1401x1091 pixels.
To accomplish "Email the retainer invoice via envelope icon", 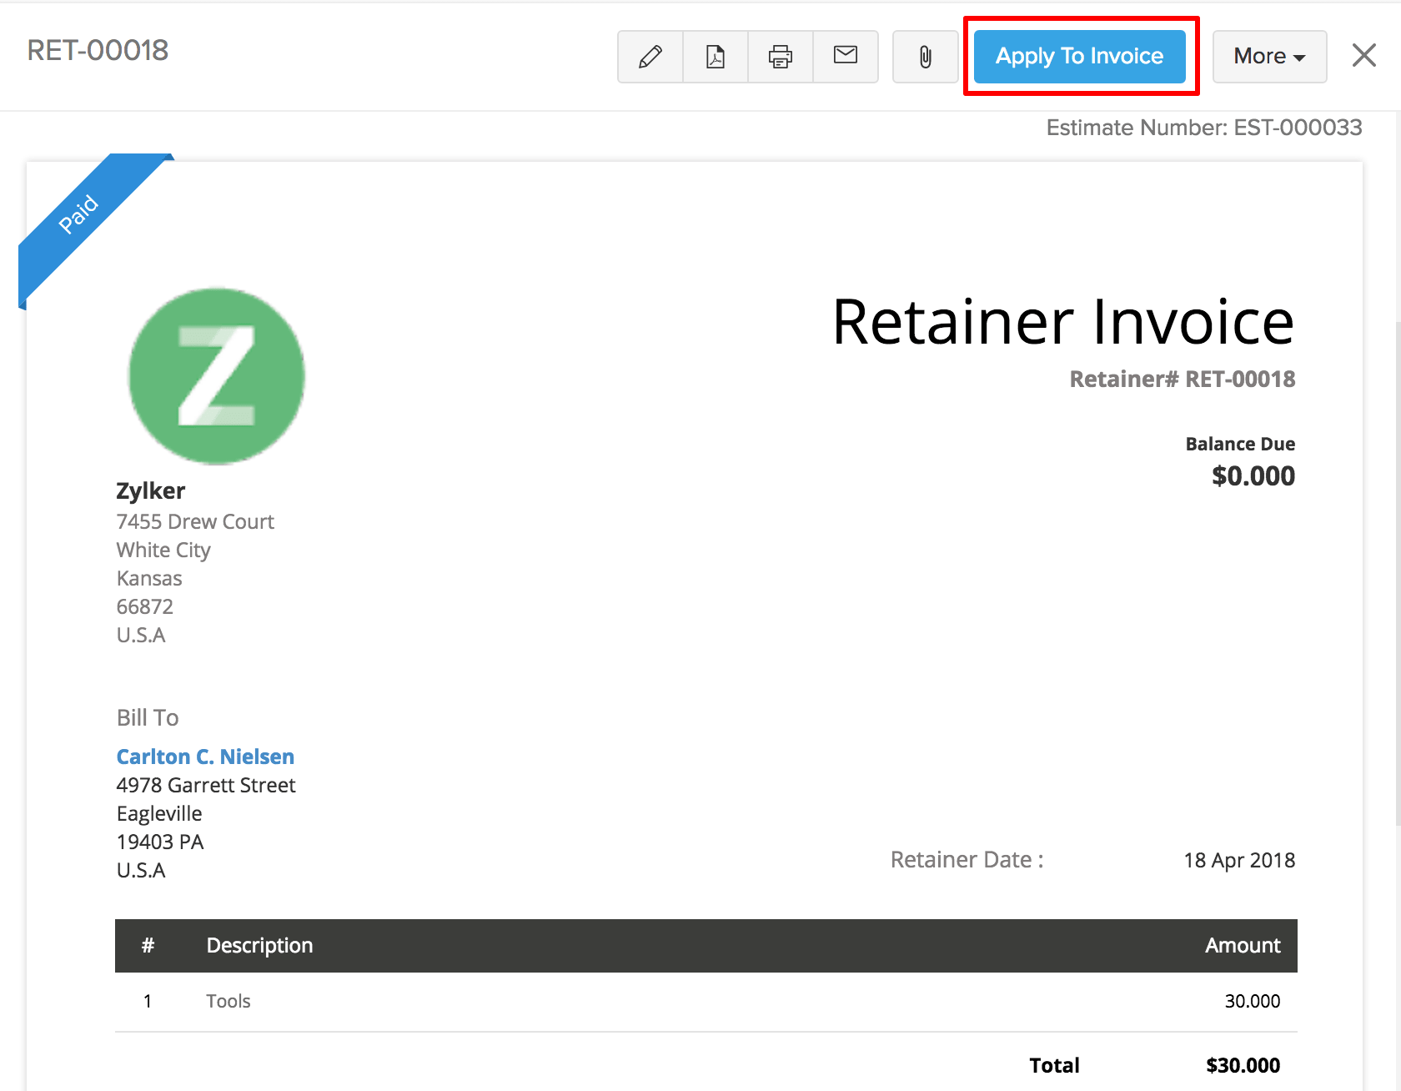I will coord(845,57).
